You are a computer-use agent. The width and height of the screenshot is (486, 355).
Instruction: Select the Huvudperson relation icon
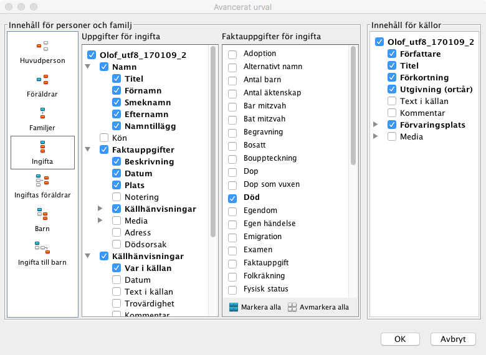click(42, 45)
